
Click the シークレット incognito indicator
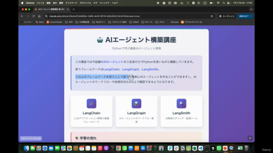click(x=227, y=16)
